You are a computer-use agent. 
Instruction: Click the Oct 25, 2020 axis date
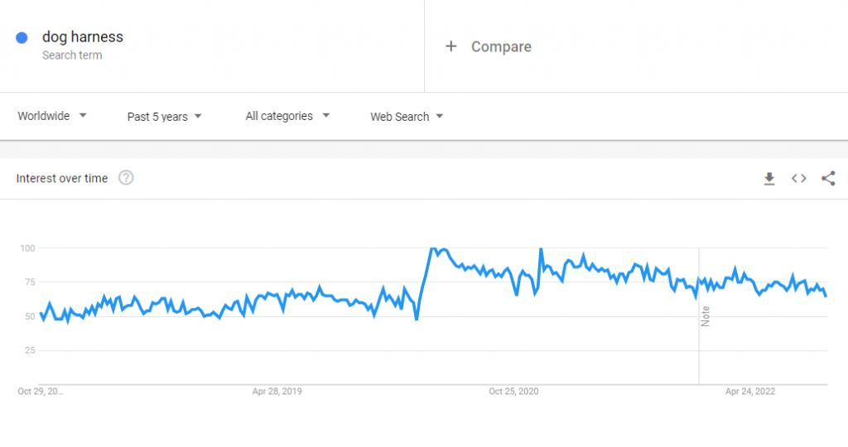click(513, 392)
